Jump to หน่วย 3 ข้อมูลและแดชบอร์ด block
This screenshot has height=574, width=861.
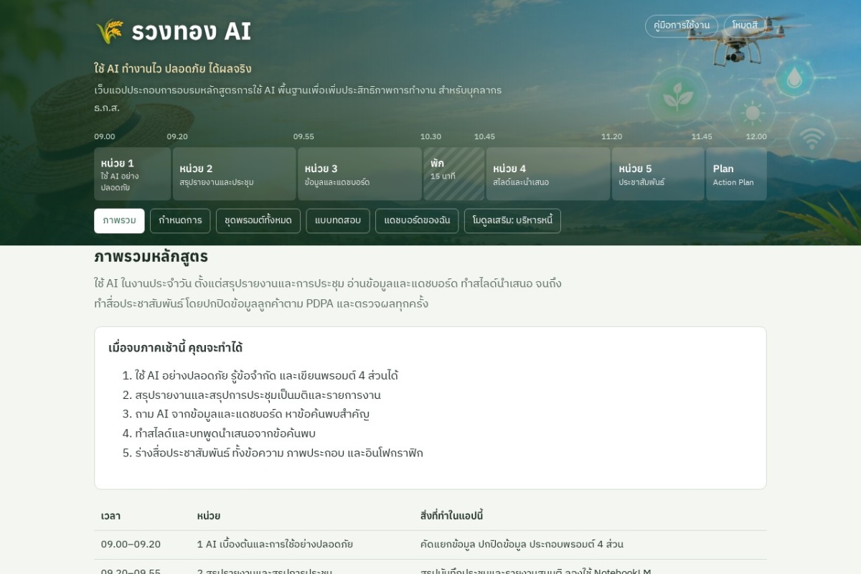(359, 174)
